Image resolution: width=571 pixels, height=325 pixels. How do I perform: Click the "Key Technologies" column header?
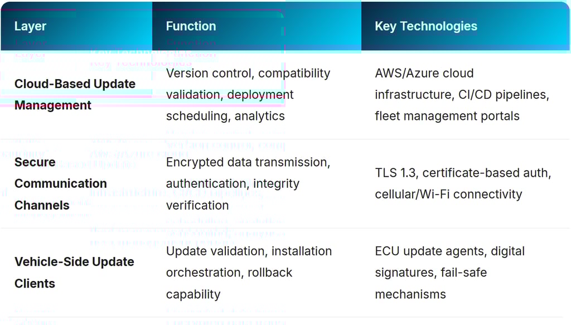point(425,26)
